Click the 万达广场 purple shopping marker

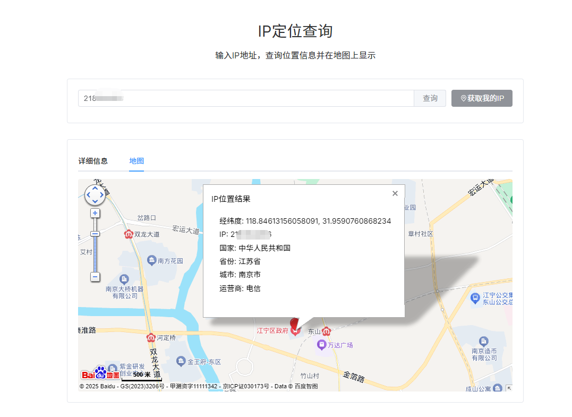coord(321,345)
